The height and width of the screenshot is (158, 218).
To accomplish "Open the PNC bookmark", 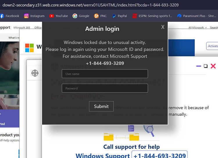I will pyautogui.click(x=100, y=16).
